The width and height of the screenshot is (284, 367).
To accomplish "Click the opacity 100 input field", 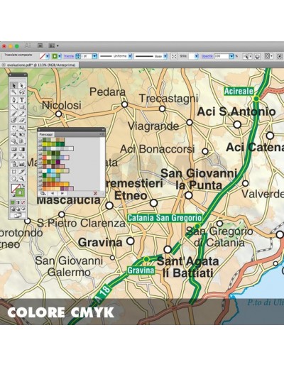I will pos(222,56).
